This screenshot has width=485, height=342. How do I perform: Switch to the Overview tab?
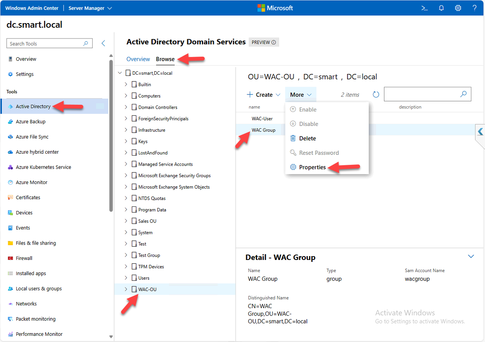pyautogui.click(x=138, y=59)
